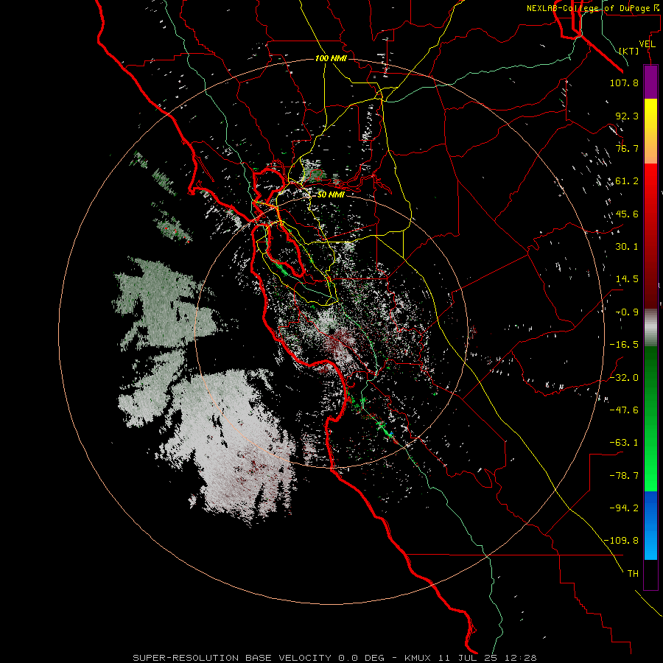Click the 45.6 velocity scale value
This screenshot has height=663, width=663.
coord(627,214)
